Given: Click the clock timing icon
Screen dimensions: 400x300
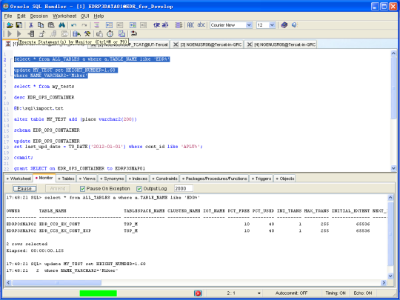Looking at the screenshot, I should pyautogui.click(x=110, y=33).
